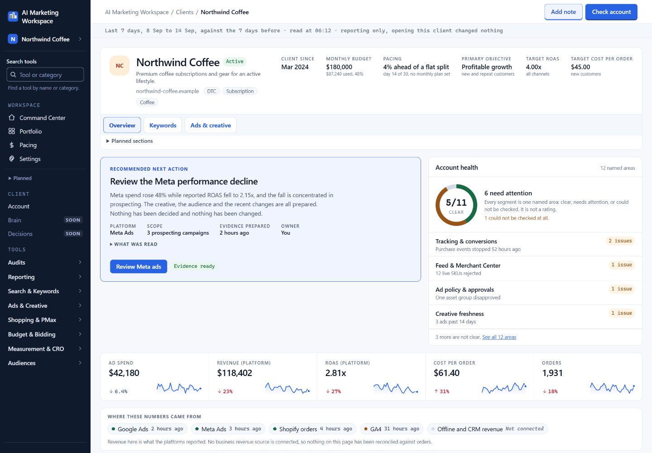Viewport: 652px width, 453px height.
Task: Click the Orders sparkline chart
Action: pos(612,388)
